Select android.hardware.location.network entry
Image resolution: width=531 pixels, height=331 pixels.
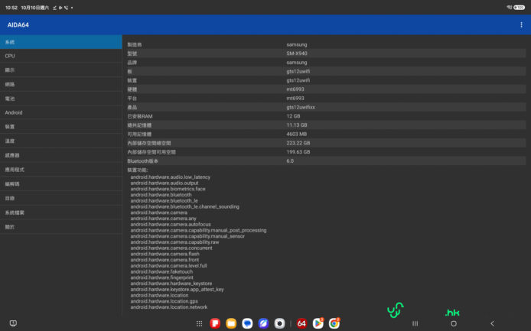point(169,307)
